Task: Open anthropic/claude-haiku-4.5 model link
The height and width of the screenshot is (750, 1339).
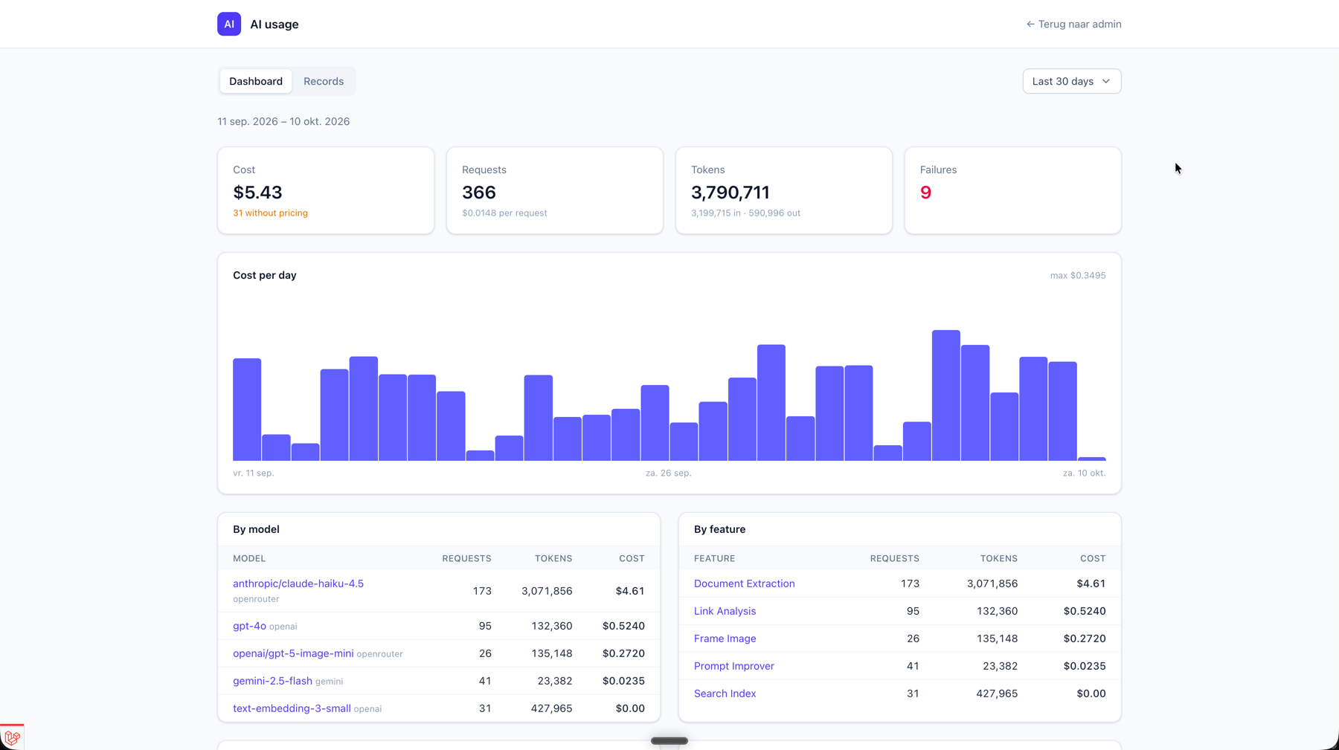Action: click(298, 583)
